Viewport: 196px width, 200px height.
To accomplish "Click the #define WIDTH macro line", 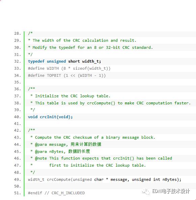I will pyautogui.click(x=69, y=68).
